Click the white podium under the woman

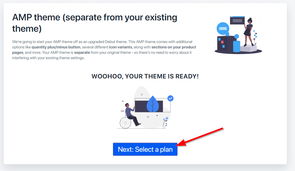coord(248,48)
